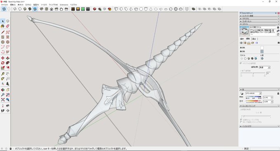Click the green round toolbar icon
This screenshot has height=151, width=280.
coord(83,9)
